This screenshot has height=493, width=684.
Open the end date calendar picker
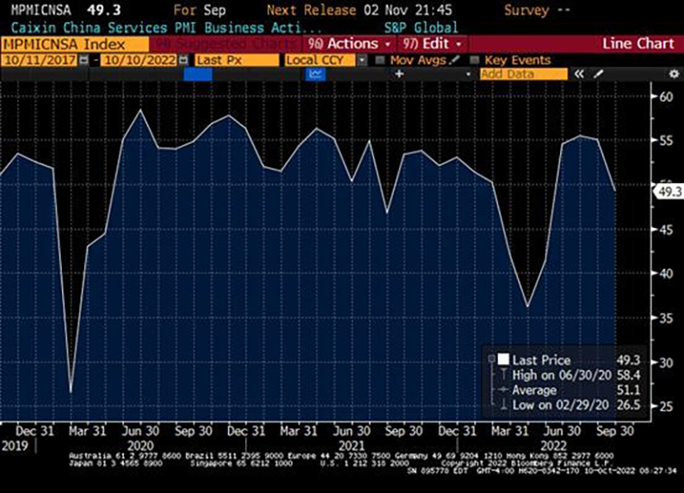(x=183, y=60)
